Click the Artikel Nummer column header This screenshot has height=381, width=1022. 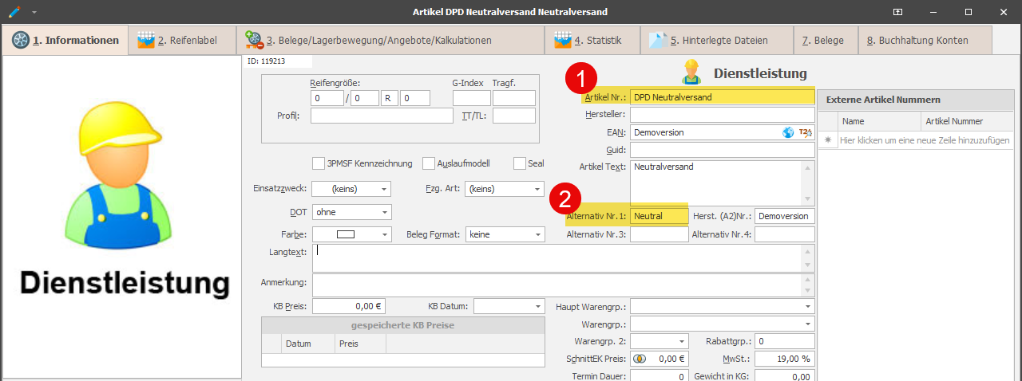coord(967,121)
